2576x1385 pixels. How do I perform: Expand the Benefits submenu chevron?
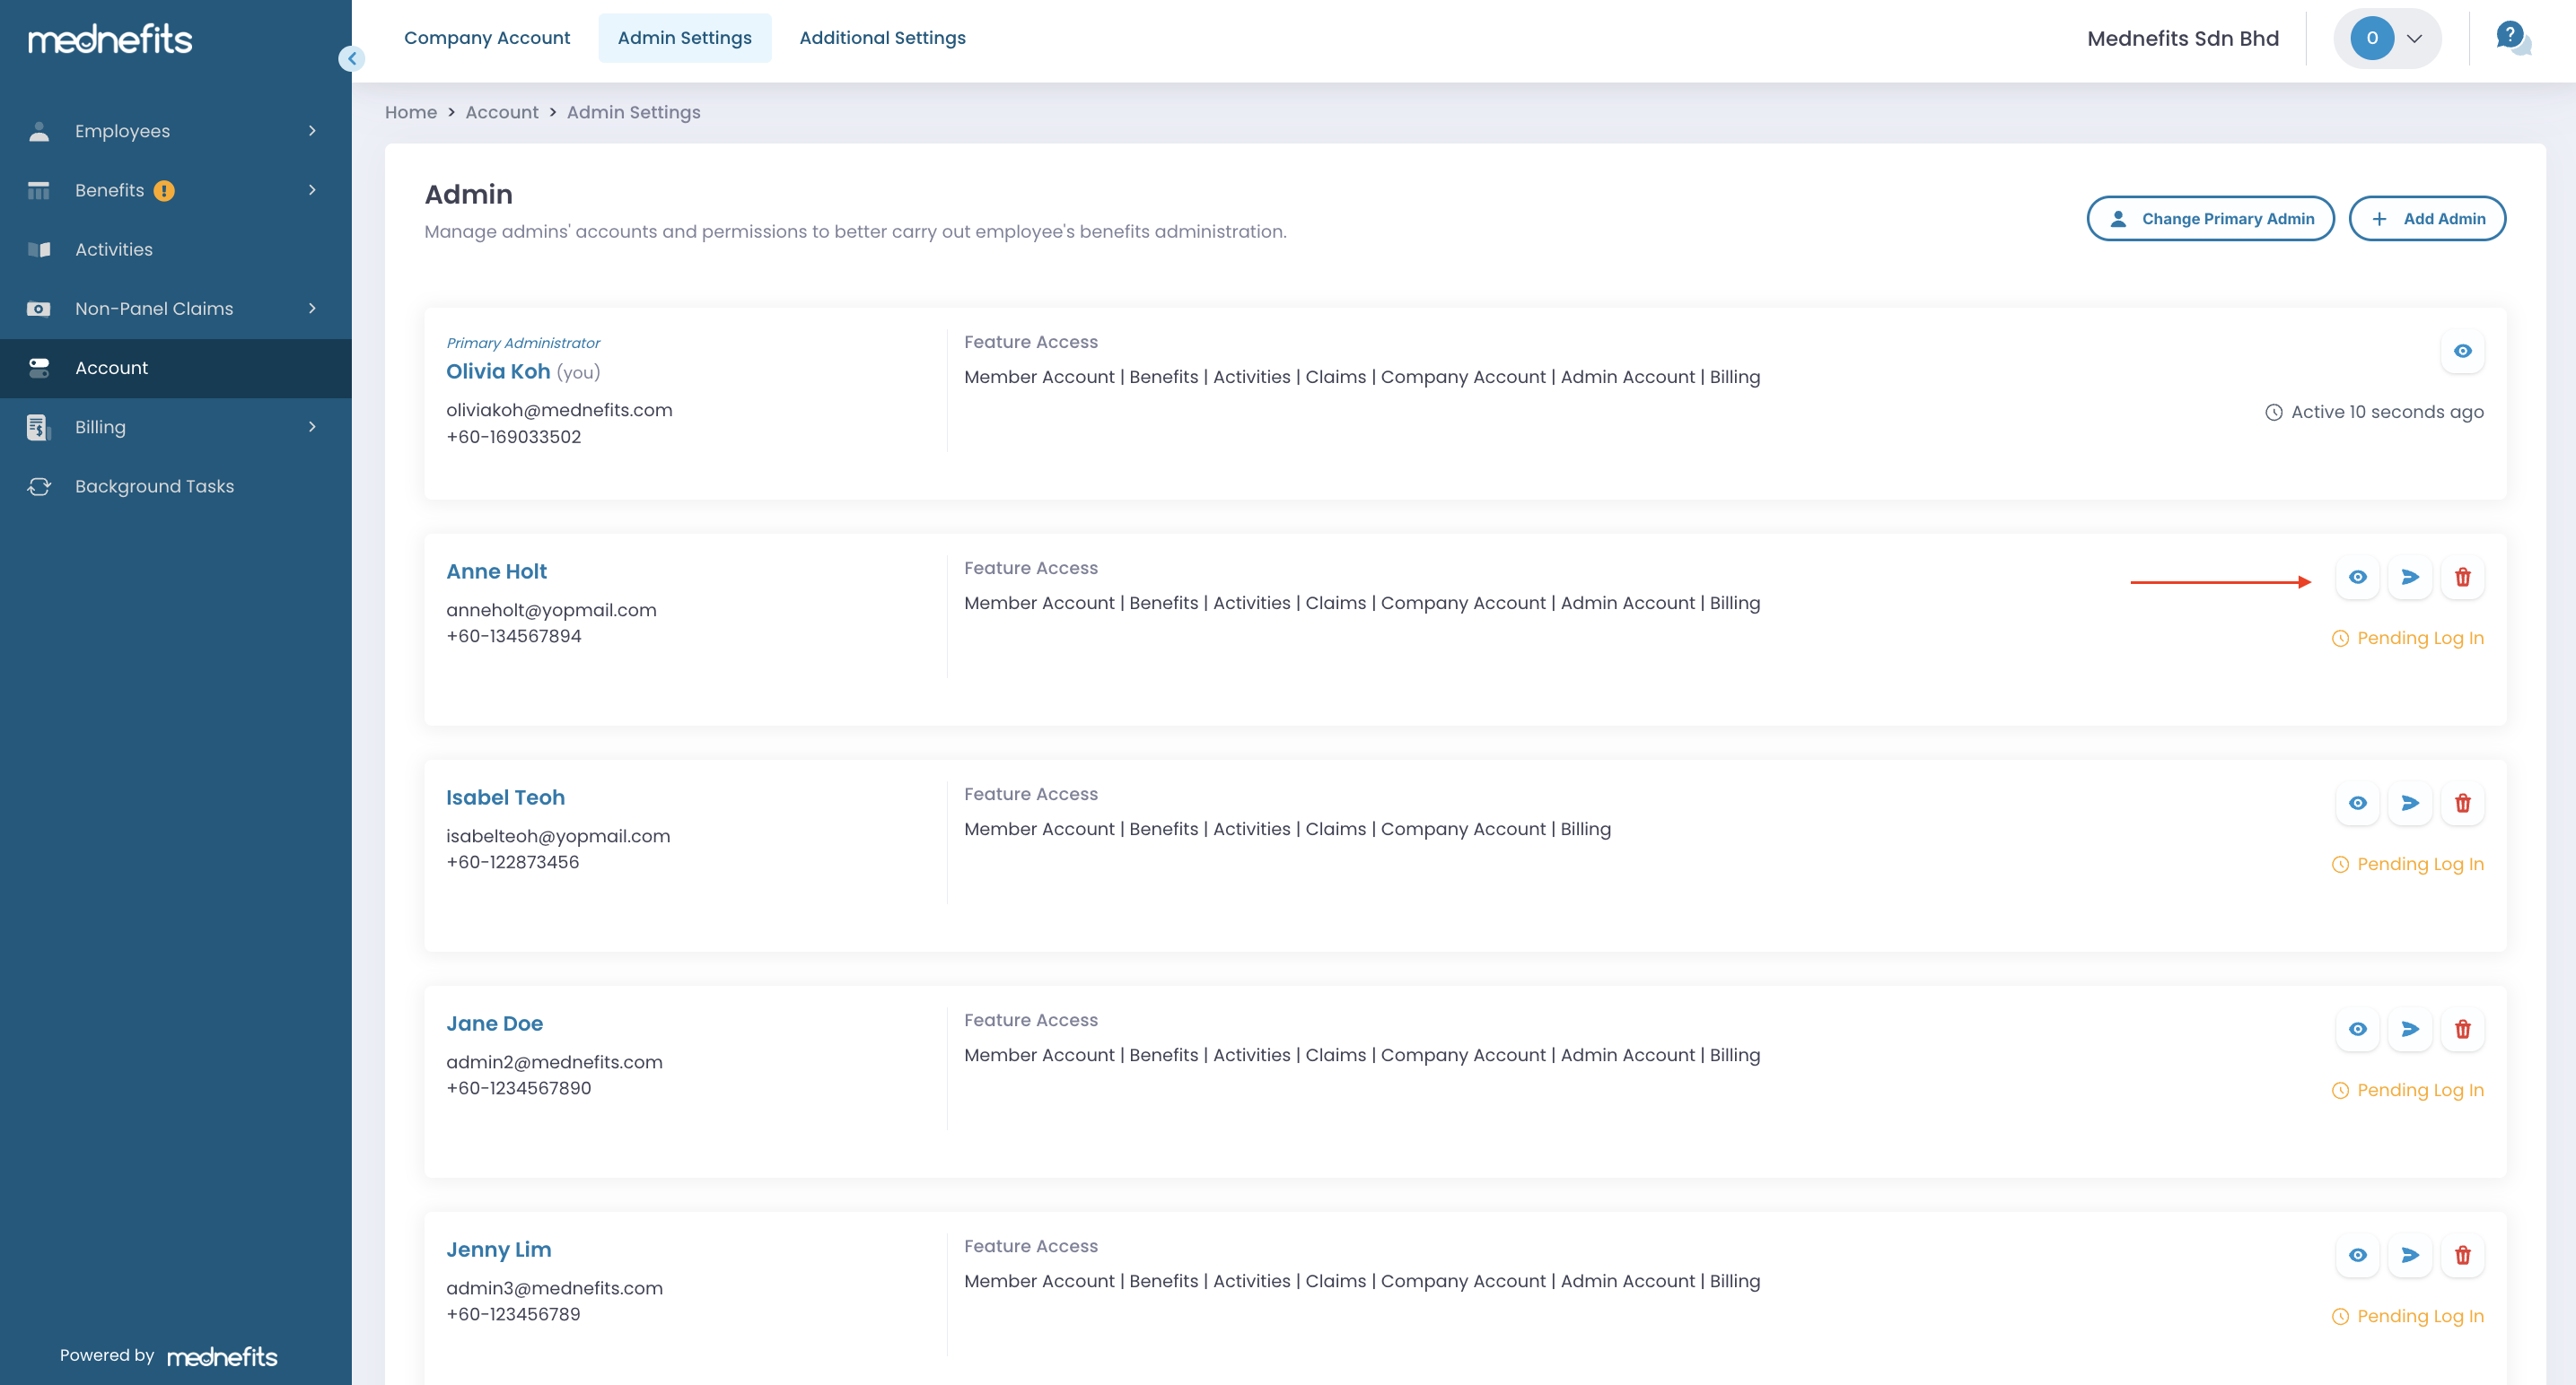click(x=312, y=190)
